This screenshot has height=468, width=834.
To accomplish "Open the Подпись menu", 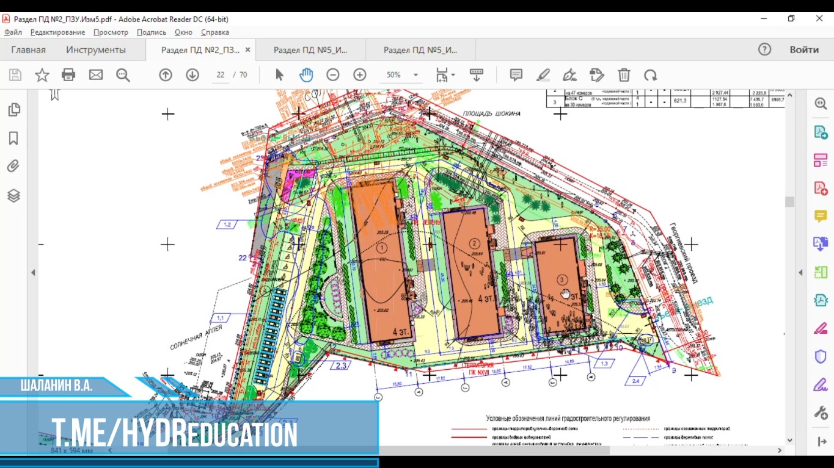I will click(152, 32).
